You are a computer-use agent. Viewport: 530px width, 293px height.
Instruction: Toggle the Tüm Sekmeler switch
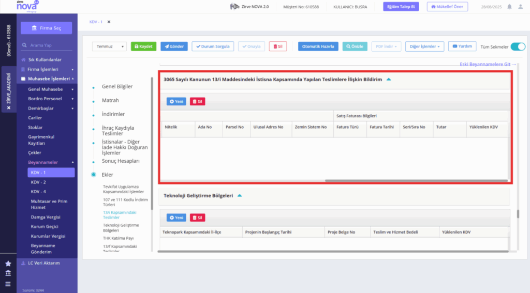click(x=518, y=47)
